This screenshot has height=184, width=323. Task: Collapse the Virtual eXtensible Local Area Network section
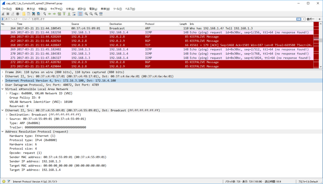pos(3,89)
